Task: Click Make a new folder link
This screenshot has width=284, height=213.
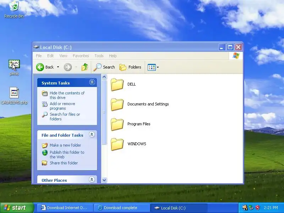Action: [x=65, y=145]
